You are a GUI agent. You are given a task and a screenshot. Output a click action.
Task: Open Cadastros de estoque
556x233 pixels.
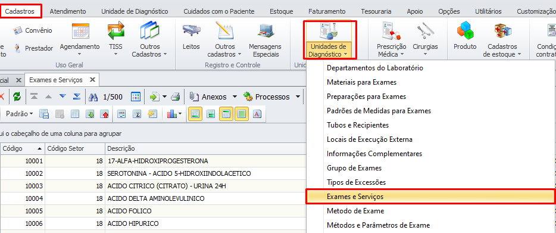coord(502,39)
